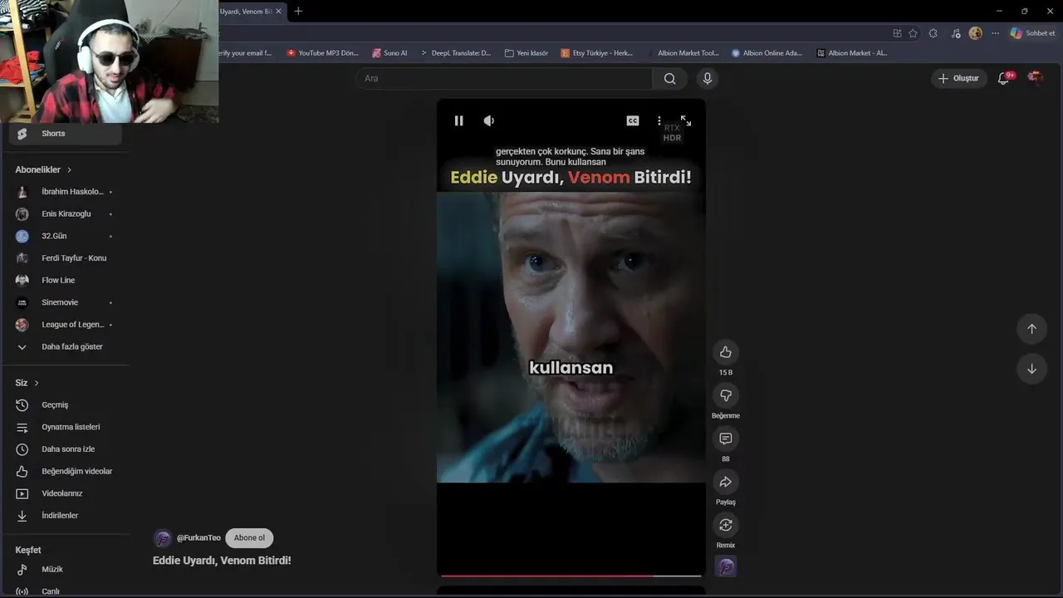The height and width of the screenshot is (598, 1063).
Task: Click the magnifier search button
Action: (x=669, y=78)
